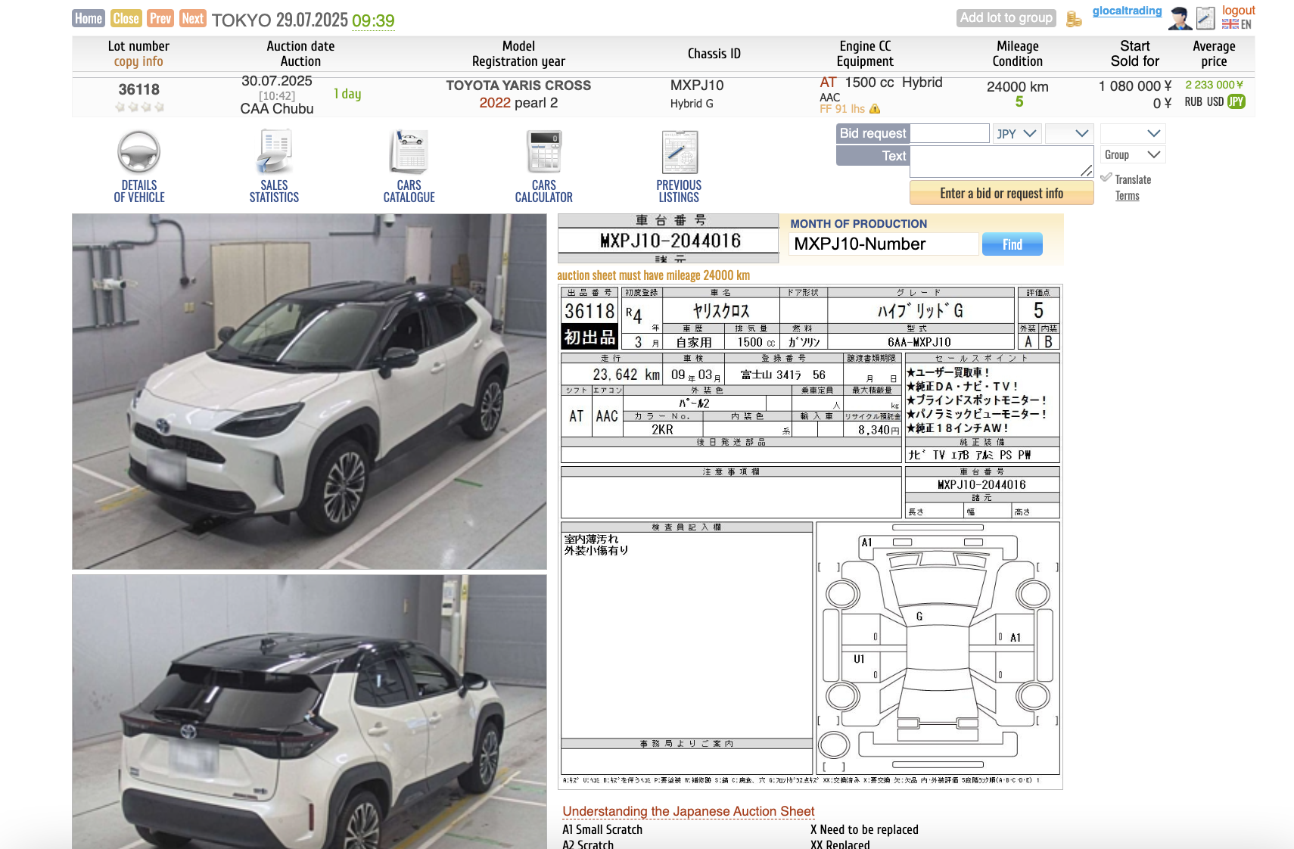
Task: Open the Terms link
Action: [x=1128, y=195]
